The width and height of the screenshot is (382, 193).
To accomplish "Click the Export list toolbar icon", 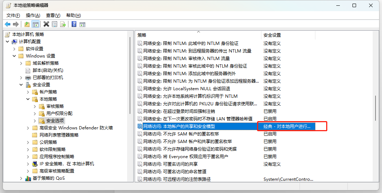I will pyautogui.click(x=63, y=24).
